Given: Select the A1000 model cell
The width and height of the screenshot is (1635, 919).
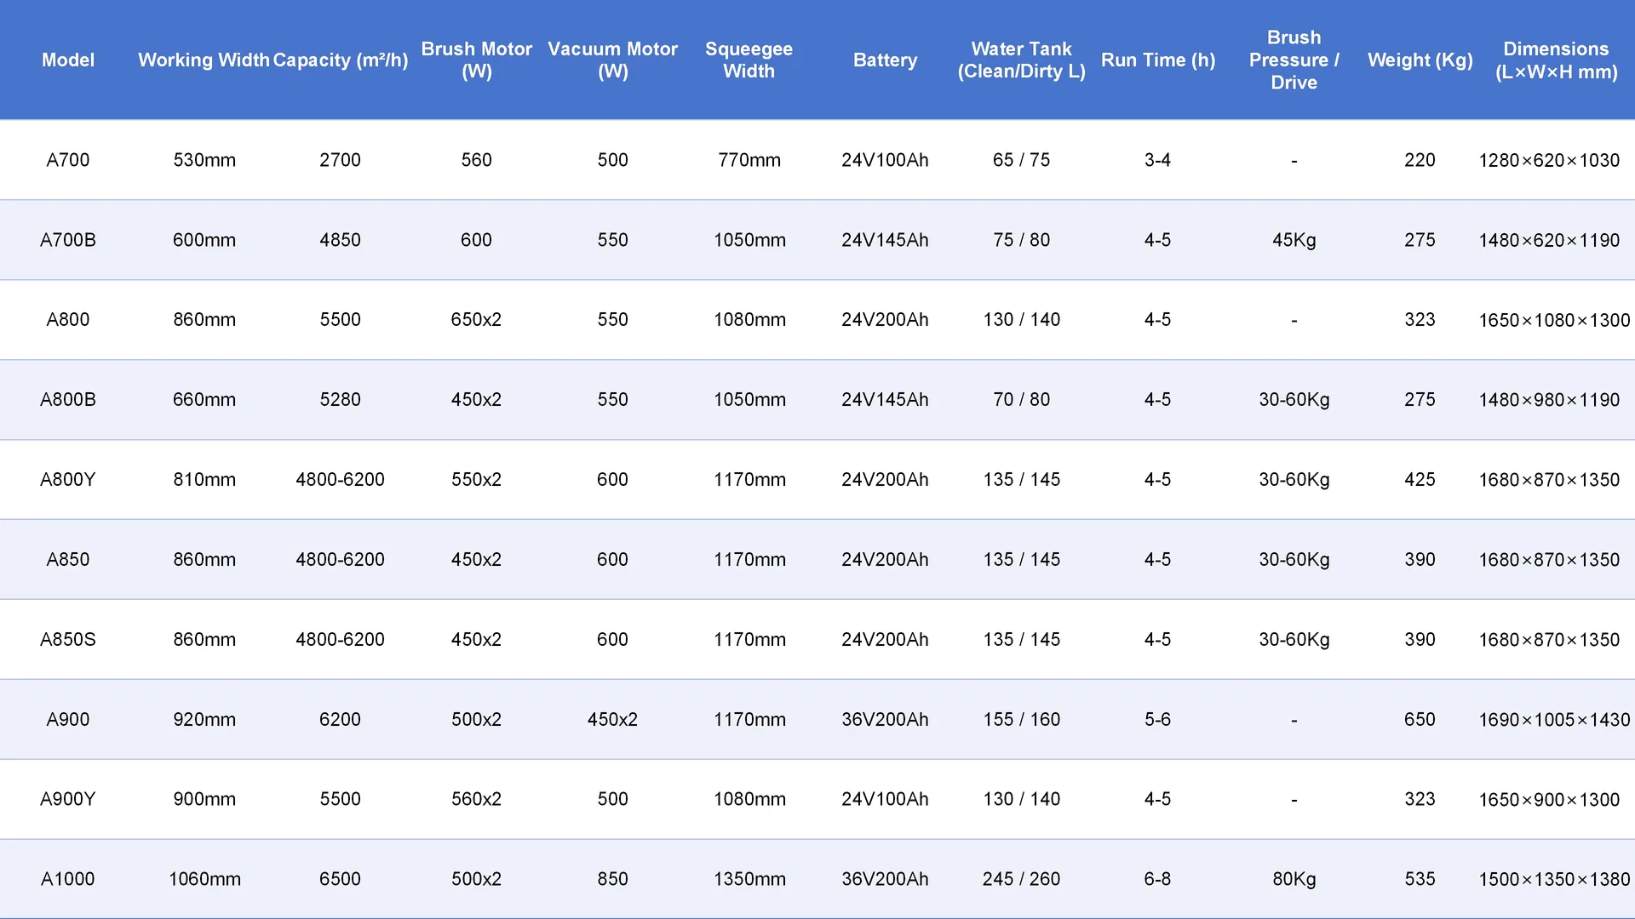Looking at the screenshot, I should [68, 879].
